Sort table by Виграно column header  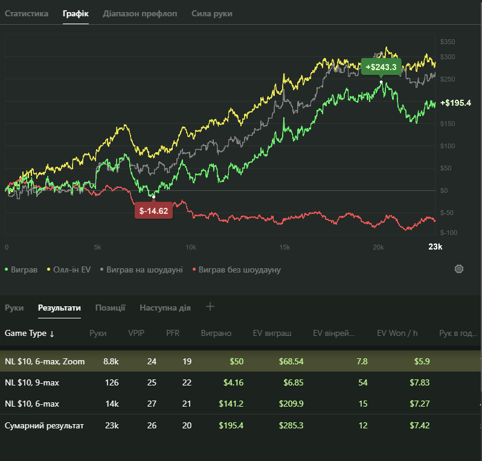click(x=216, y=334)
